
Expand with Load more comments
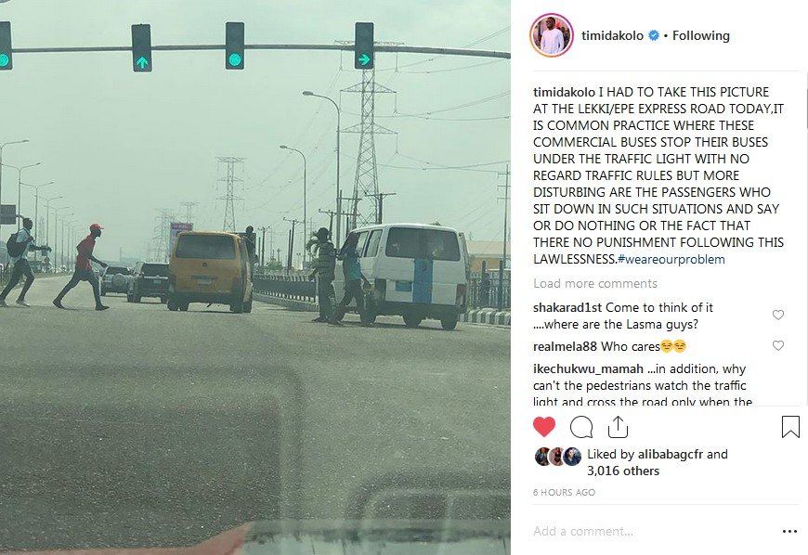595,283
